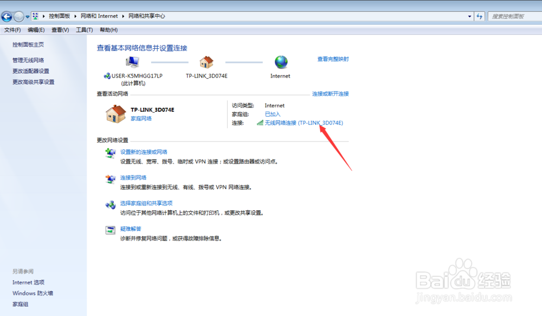Open the address bar history dropdown arrow
This screenshot has height=316, width=542.
pyautogui.click(x=469, y=16)
